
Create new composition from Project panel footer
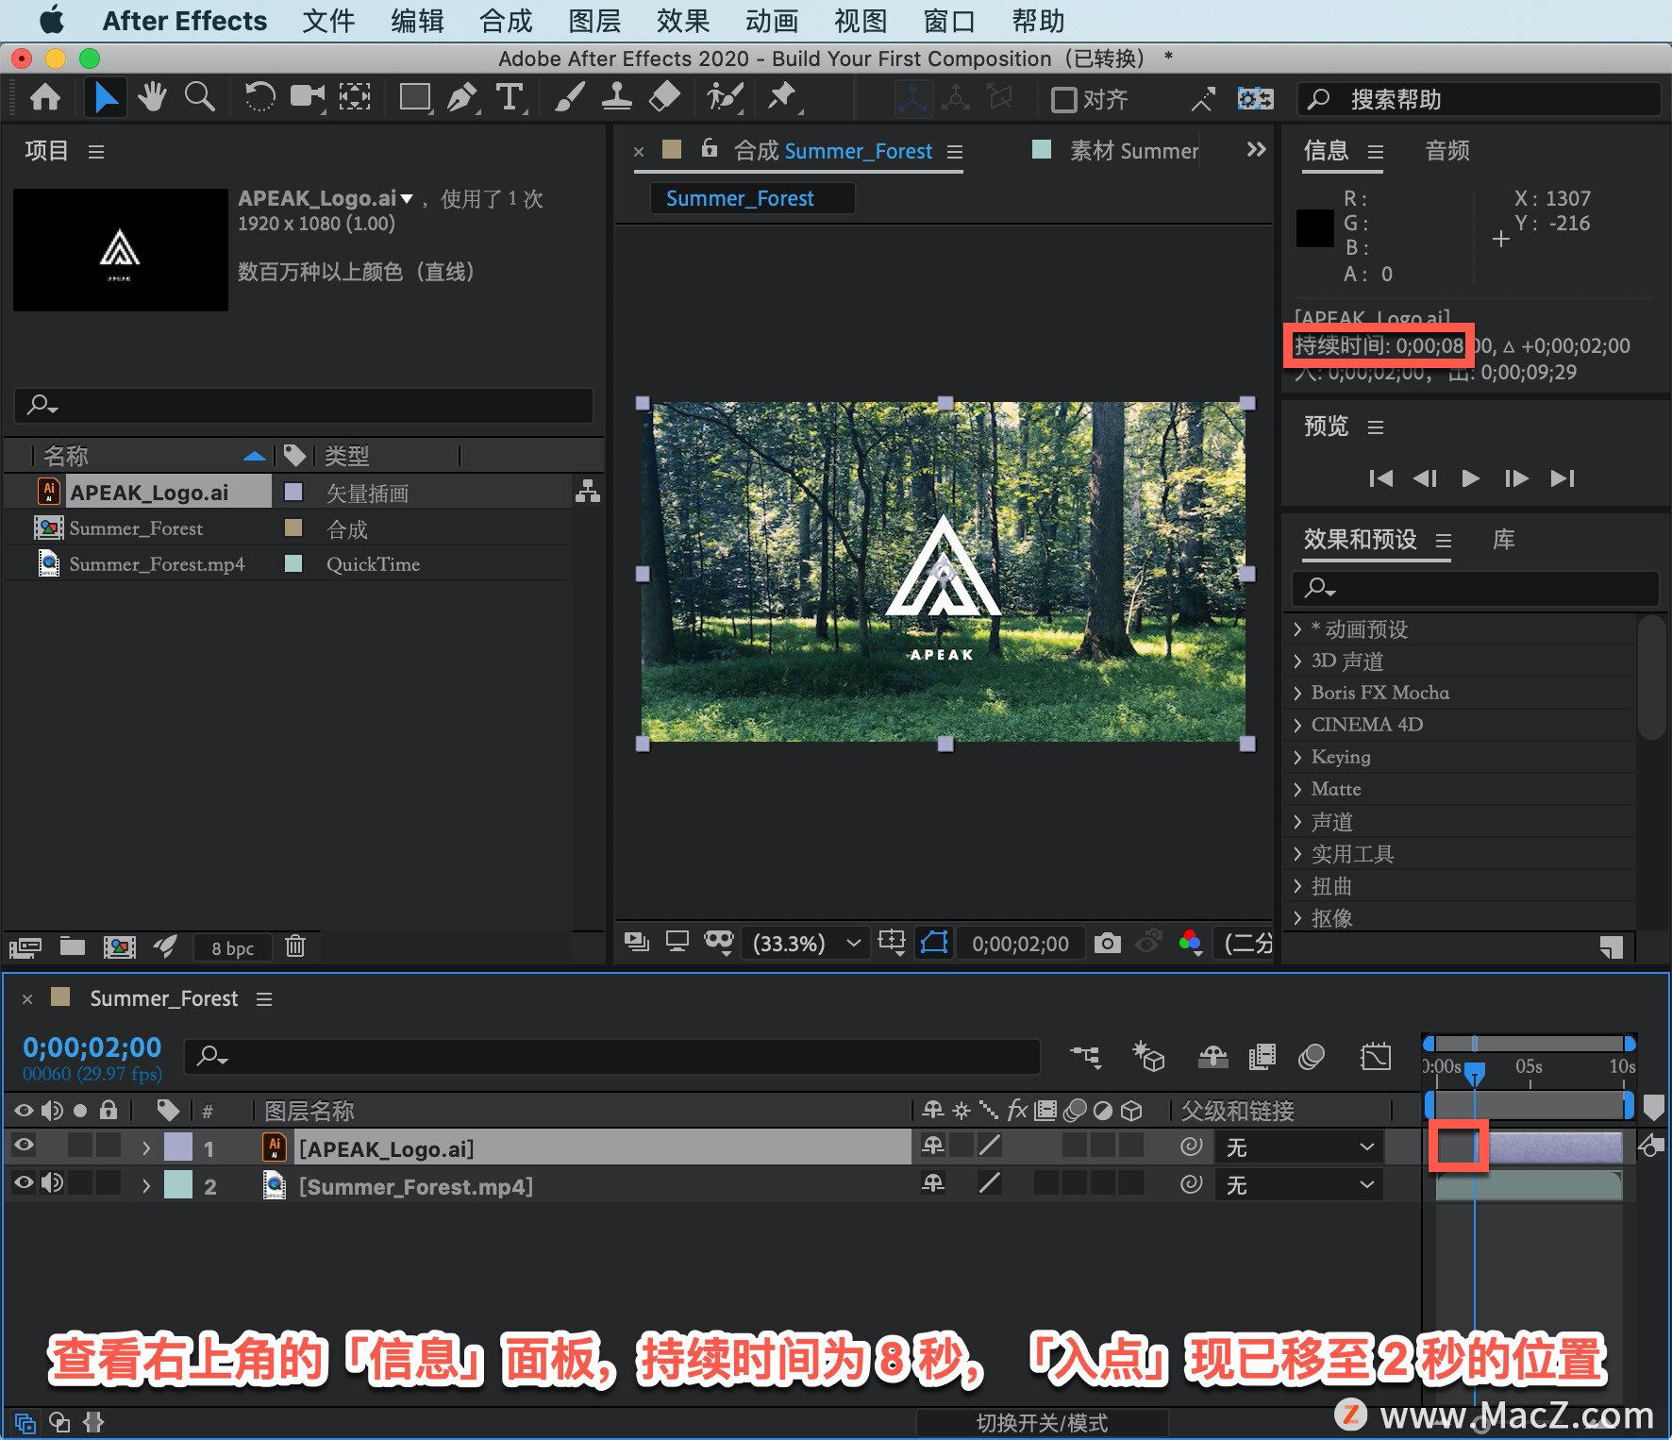119,946
